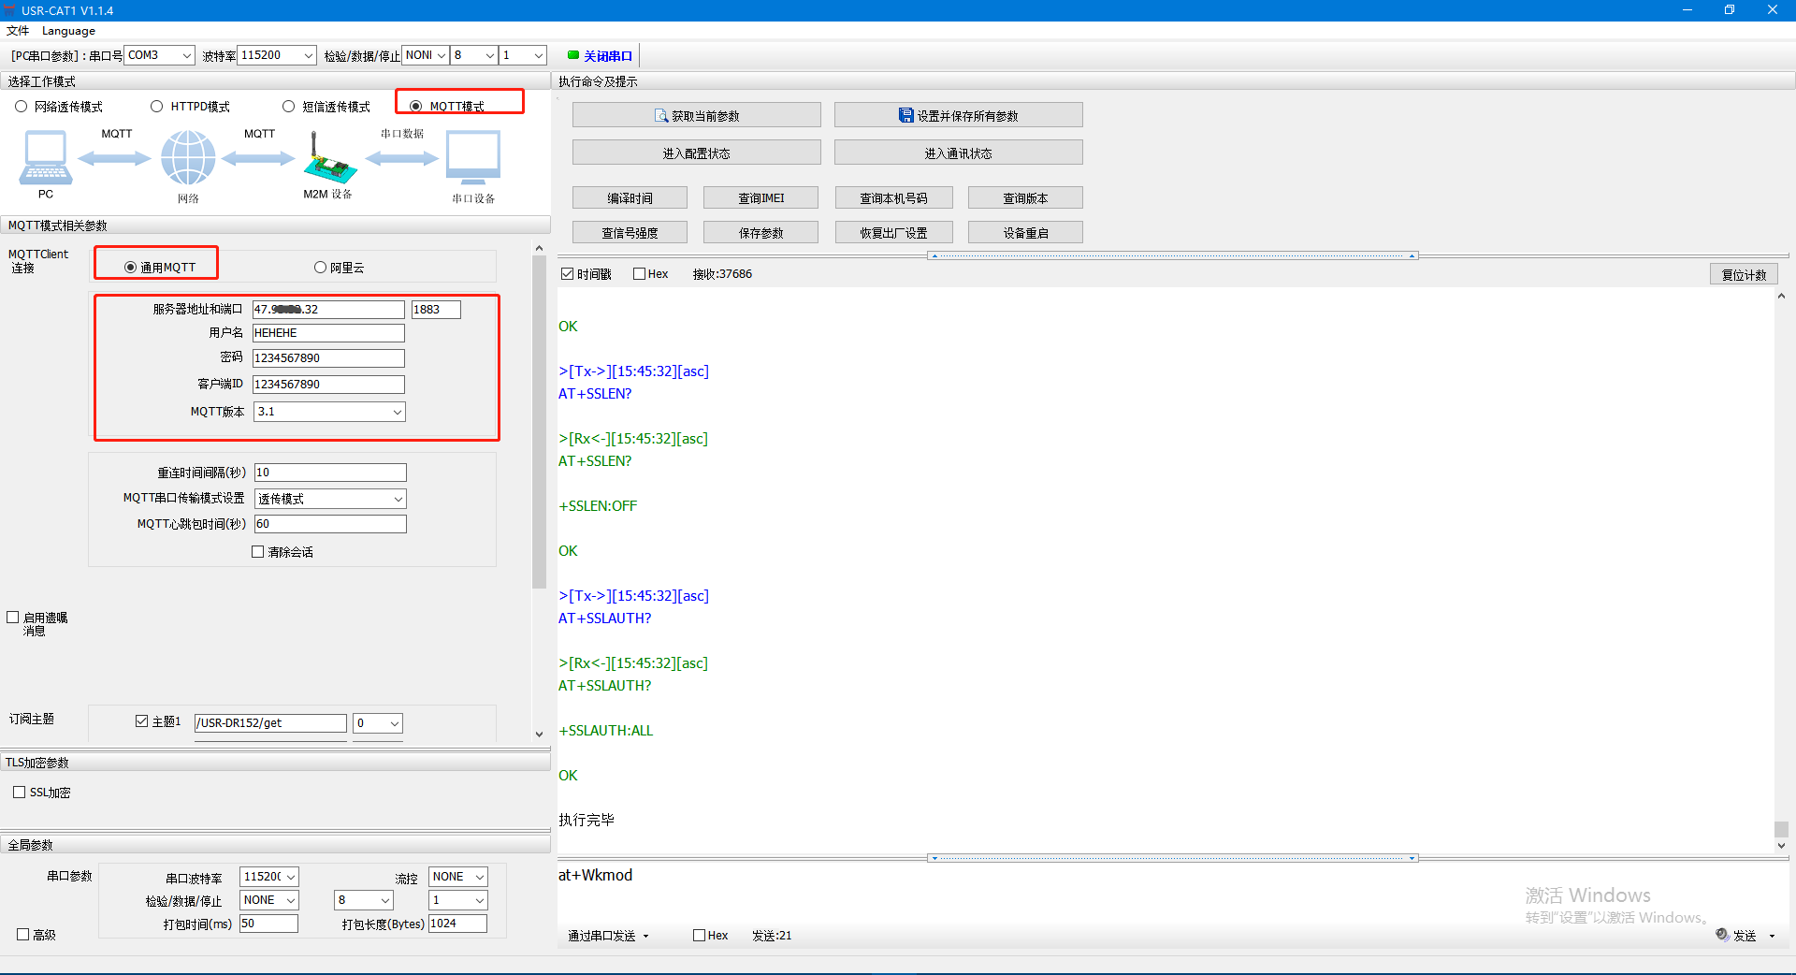
Task: Open the 文件 (File) menu
Action: coord(18,31)
